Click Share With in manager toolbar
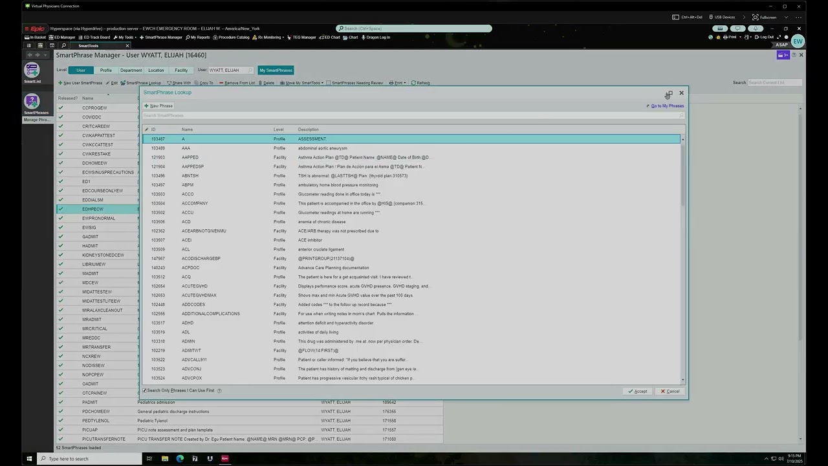Screen dimensions: 828x466 (x=179, y=83)
